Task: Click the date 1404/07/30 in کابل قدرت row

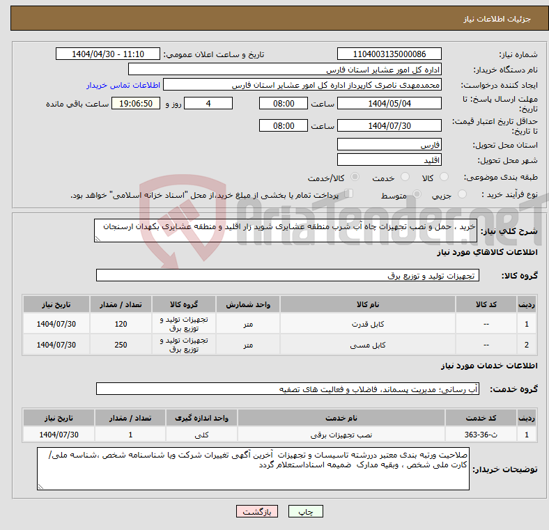Action: point(56,324)
